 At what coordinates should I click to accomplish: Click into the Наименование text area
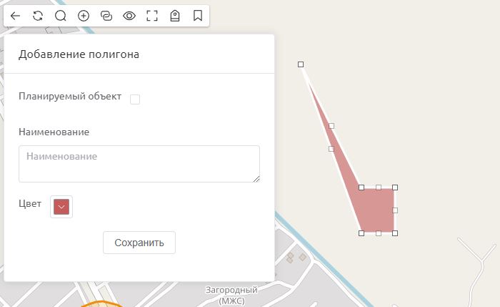(x=139, y=164)
